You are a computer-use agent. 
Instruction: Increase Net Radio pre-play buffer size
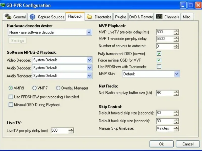click(x=176, y=92)
